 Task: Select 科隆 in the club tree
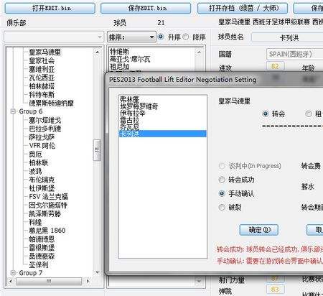[35, 222]
